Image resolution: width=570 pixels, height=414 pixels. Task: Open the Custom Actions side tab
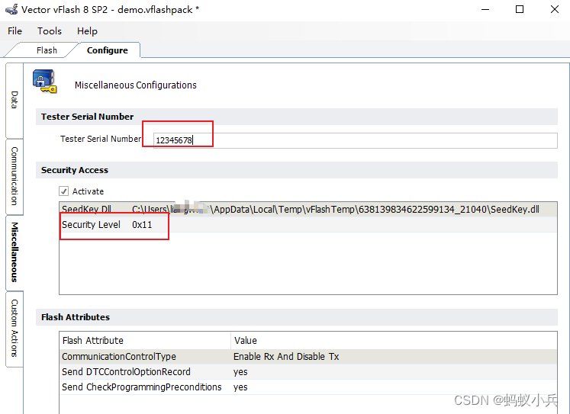[x=14, y=329]
